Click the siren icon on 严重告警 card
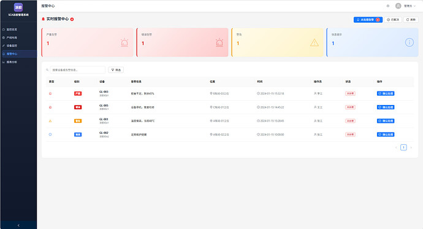The height and width of the screenshot is (229, 423). 124,42
